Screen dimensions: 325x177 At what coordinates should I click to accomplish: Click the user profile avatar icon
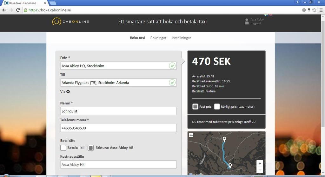click(247, 21)
